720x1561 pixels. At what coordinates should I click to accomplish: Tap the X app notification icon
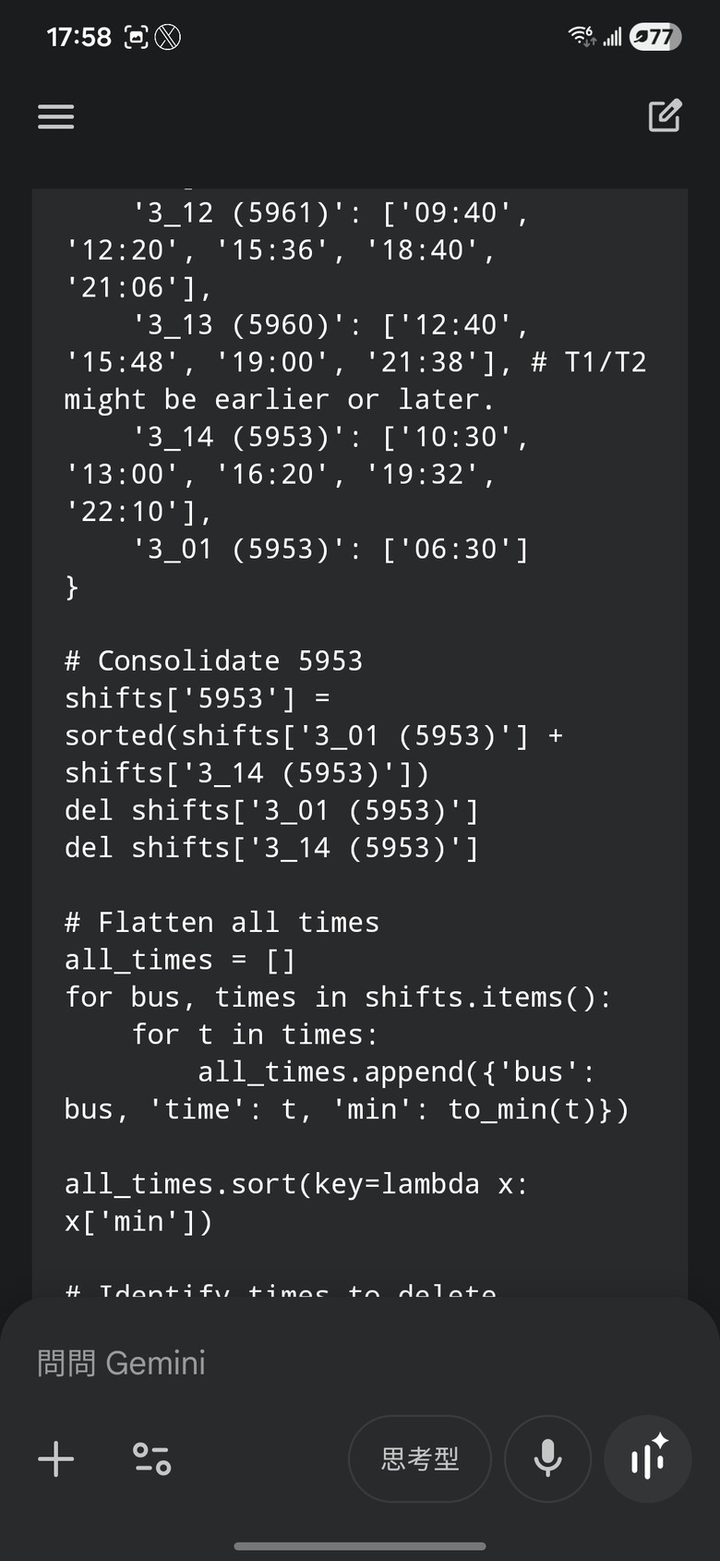tap(167, 37)
